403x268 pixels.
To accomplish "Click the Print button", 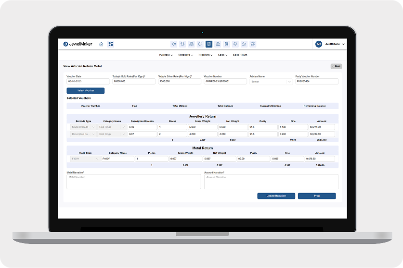I will tap(316, 196).
